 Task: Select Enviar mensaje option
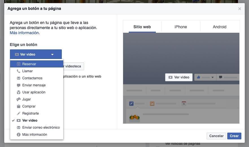pyautogui.click(x=36, y=85)
